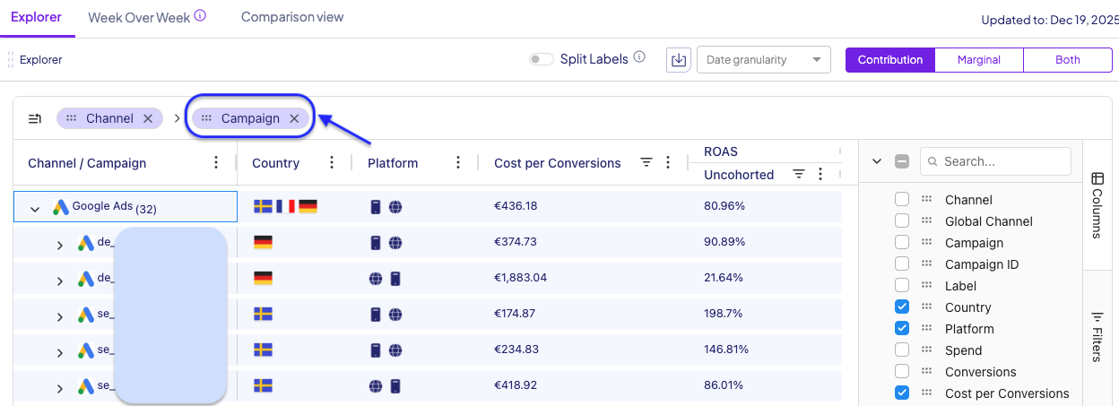The height and width of the screenshot is (406, 1119).
Task: Toggle the Split Labels switch
Action: [541, 59]
